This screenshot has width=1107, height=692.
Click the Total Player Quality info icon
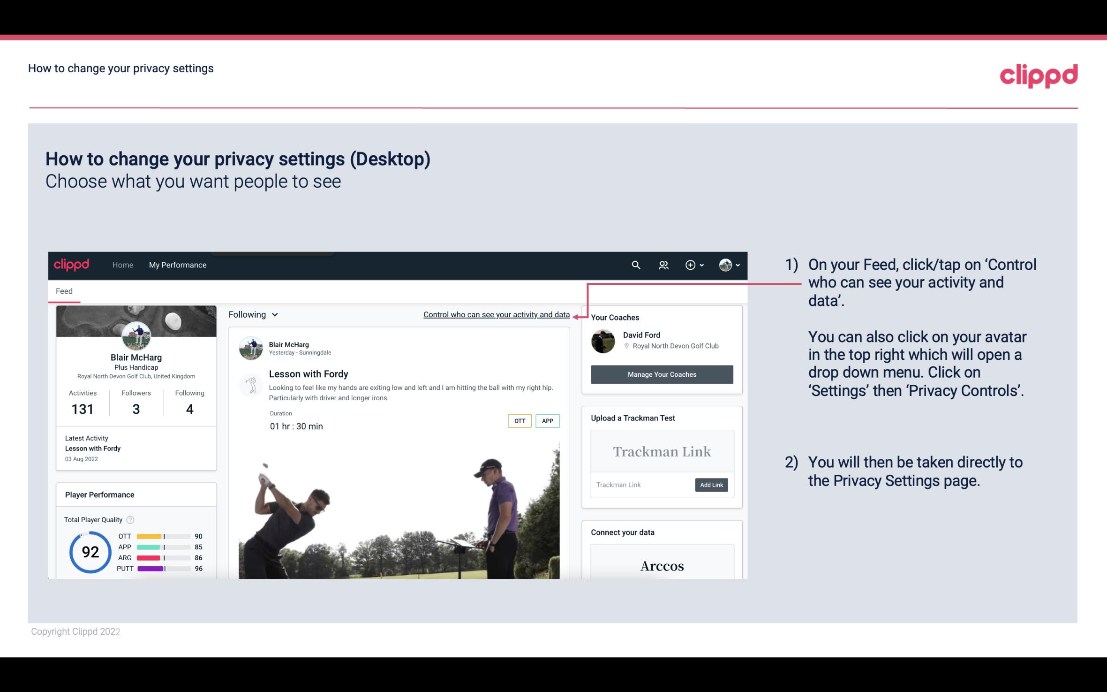[x=130, y=520]
